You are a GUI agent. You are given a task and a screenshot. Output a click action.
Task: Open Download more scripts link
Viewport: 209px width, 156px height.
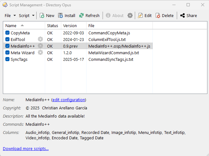(26, 149)
